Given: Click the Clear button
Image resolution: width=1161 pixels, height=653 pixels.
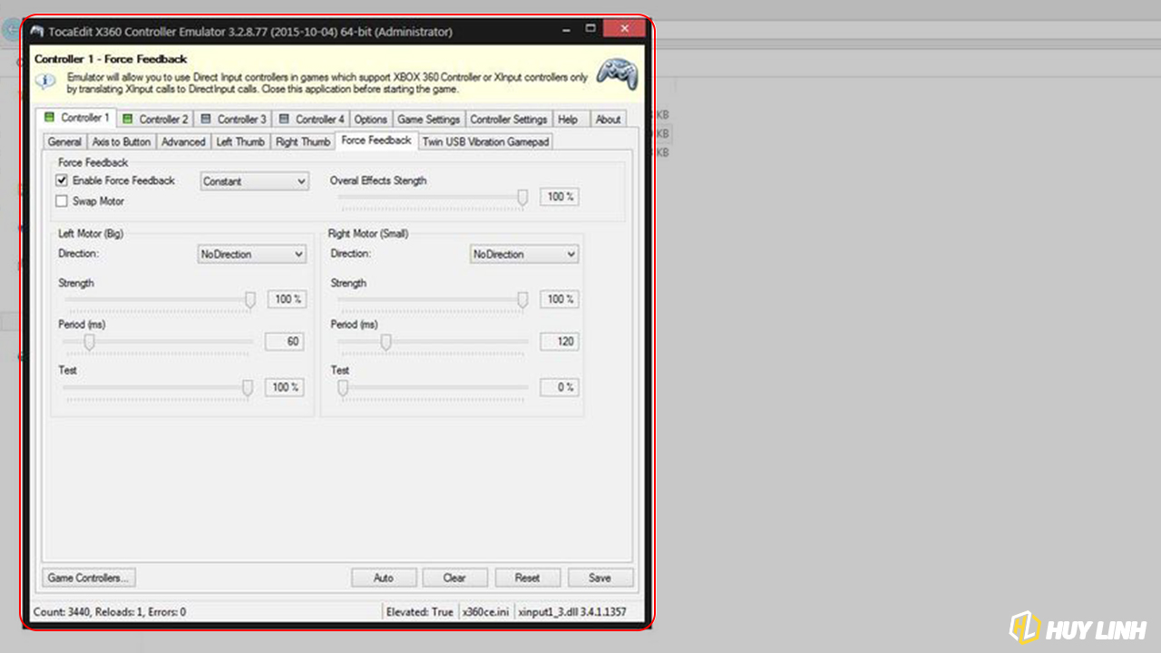Looking at the screenshot, I should (454, 578).
